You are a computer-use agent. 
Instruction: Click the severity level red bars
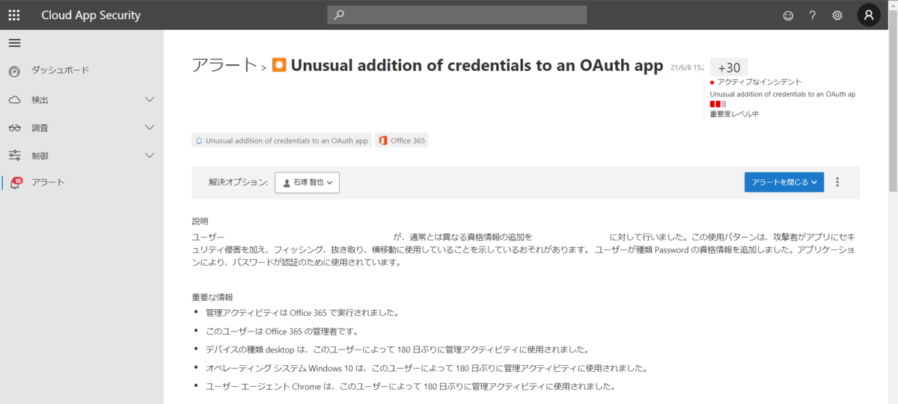[x=718, y=104]
